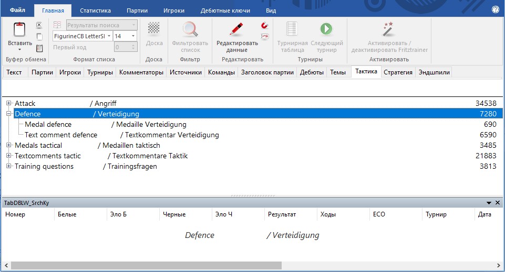The height and width of the screenshot is (272, 505).
Task: Open TabDBLW_SrchKy panel options arrow
Action: click(489, 202)
